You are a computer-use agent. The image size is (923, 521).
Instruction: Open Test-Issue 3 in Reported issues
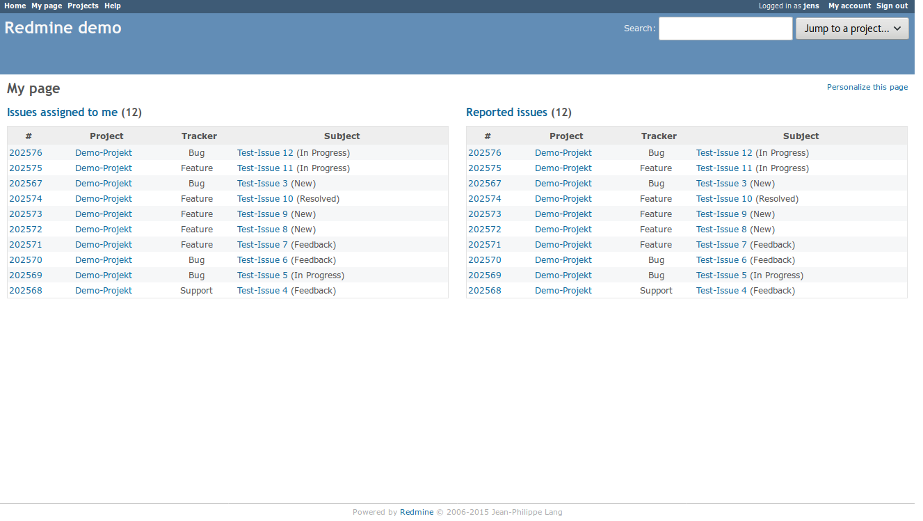[721, 184]
